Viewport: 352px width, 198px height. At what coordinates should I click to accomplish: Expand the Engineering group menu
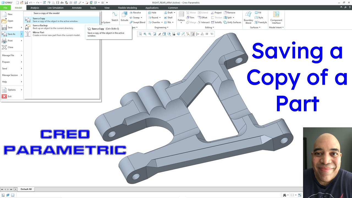tap(161, 28)
